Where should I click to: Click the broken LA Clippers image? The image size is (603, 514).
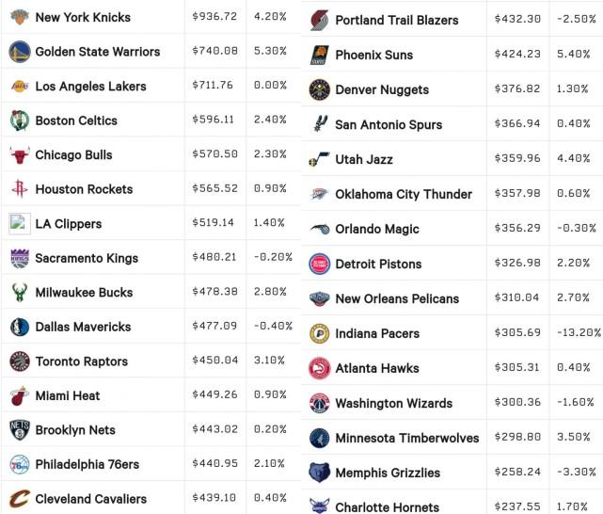tap(19, 223)
